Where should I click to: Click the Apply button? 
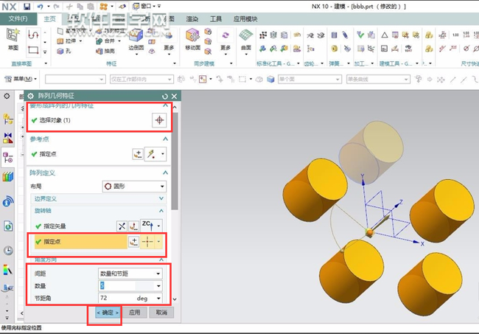[135, 313]
